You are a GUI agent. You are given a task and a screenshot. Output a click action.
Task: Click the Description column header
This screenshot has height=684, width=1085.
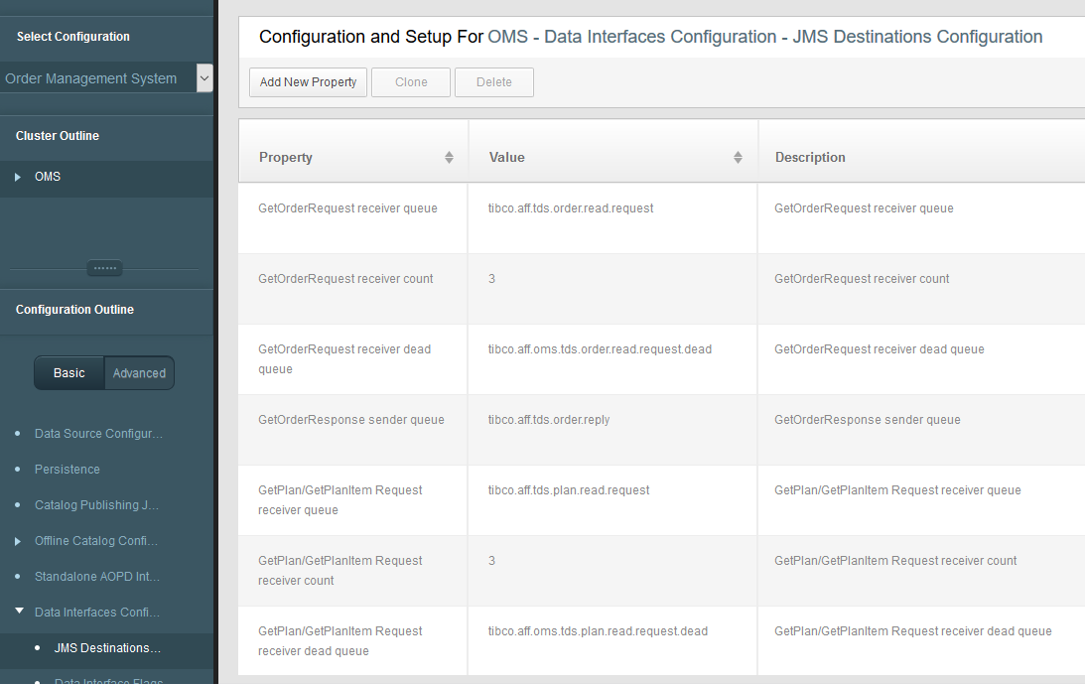pos(810,158)
